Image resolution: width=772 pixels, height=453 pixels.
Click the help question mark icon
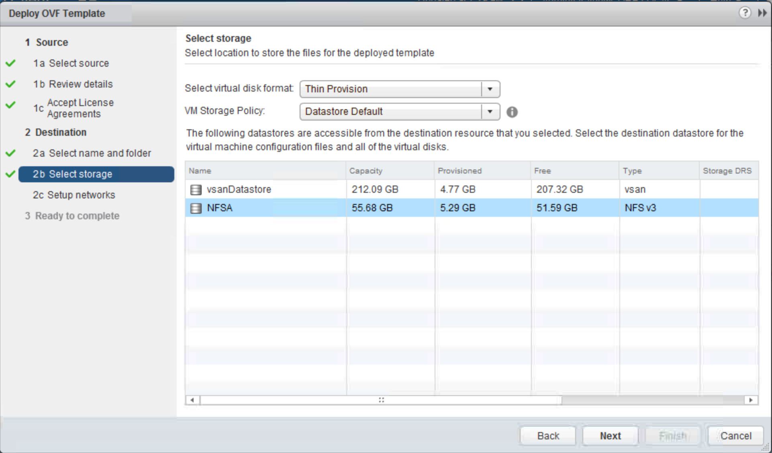click(x=745, y=13)
